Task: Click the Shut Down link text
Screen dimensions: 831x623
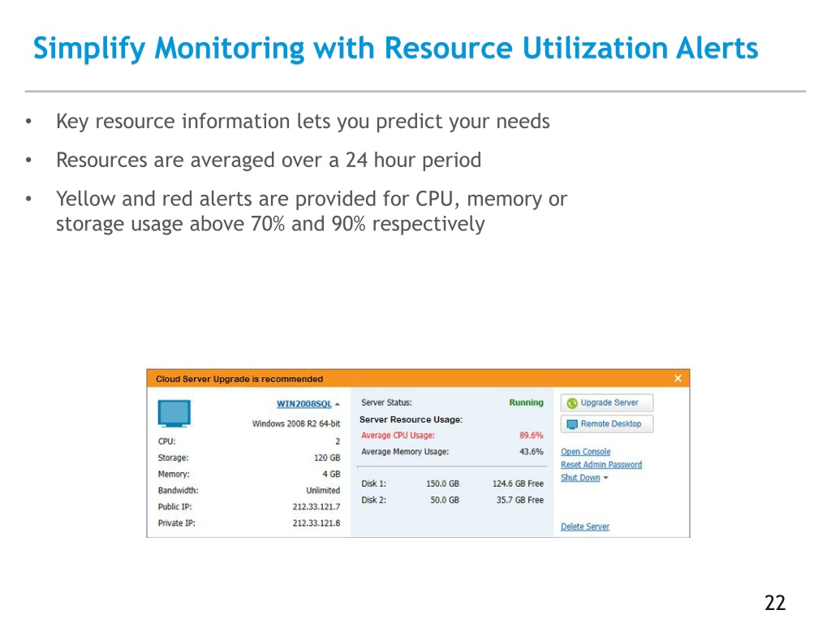Action: [x=580, y=478]
